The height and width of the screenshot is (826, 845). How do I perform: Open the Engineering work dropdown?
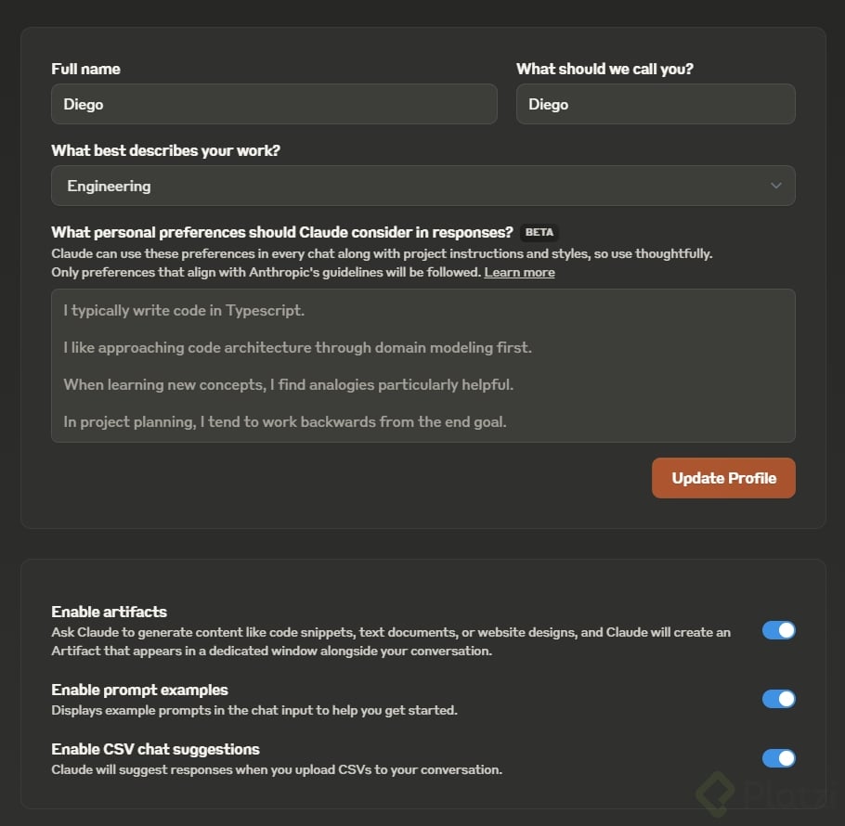(422, 186)
